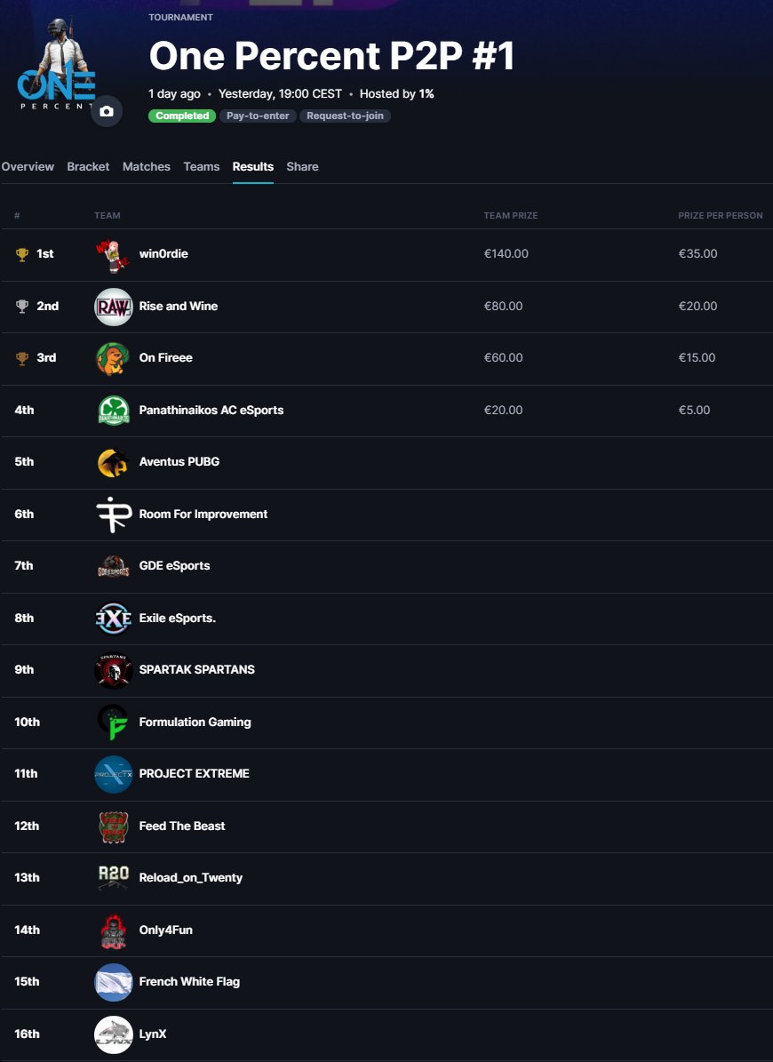The image size is (773, 1062).
Task: Select the Rise and Wine team avatar
Action: coord(113,306)
